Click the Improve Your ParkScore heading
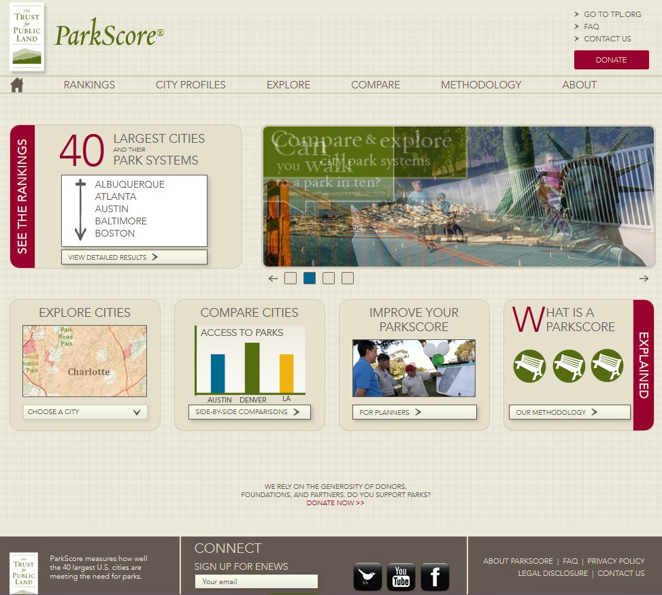 point(414,320)
